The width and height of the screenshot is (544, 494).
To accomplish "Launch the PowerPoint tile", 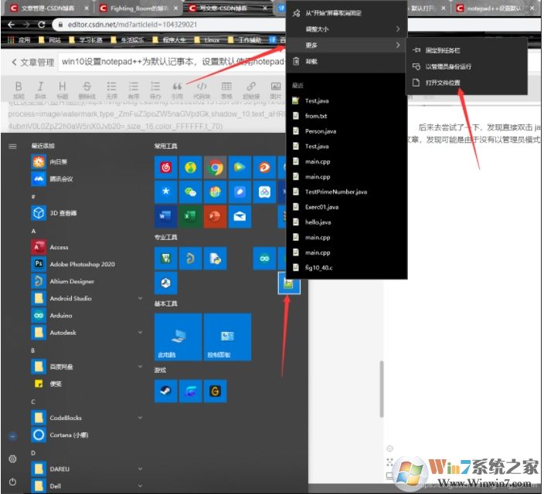I will pos(215,216).
